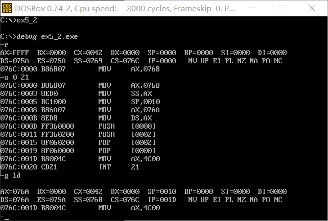Click the machine code BC1000

pyautogui.click(x=54, y=102)
